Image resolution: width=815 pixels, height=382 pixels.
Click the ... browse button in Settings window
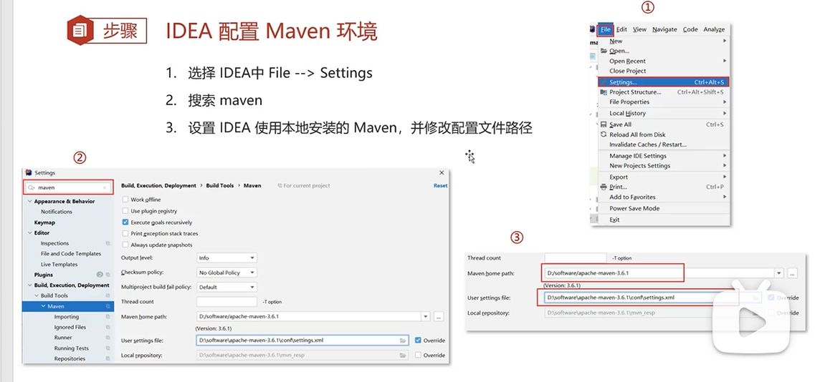[439, 316]
